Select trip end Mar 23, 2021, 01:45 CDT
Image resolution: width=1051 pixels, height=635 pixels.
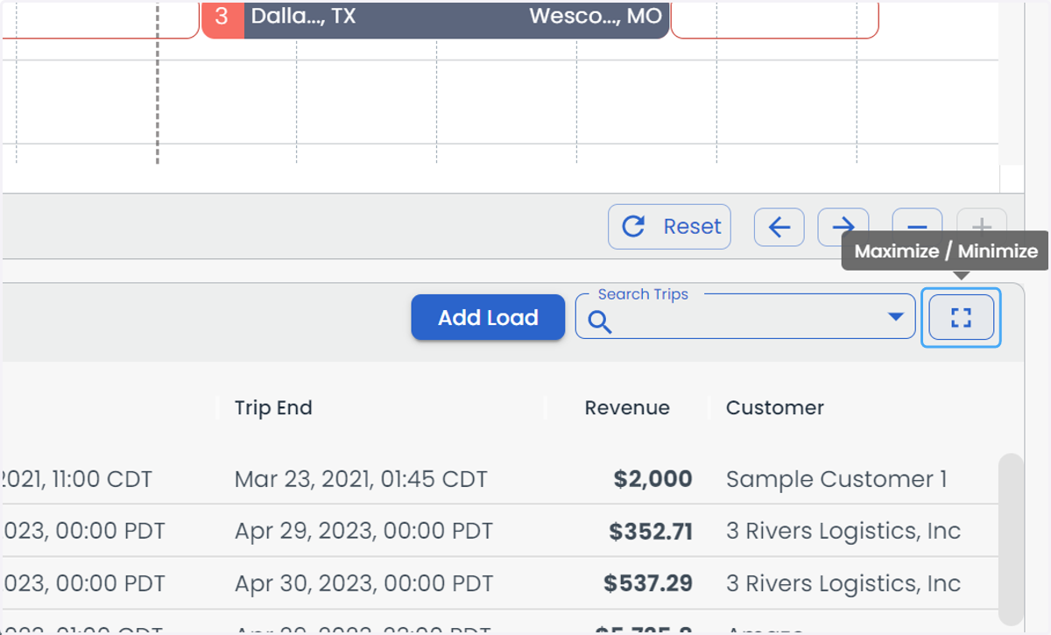point(361,479)
